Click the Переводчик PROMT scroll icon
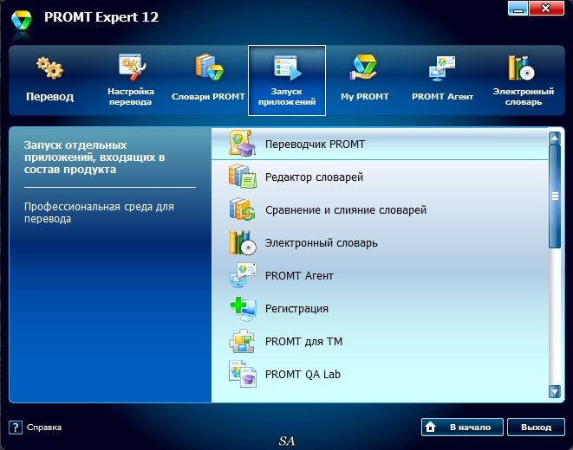The height and width of the screenshot is (450, 573). 242,144
